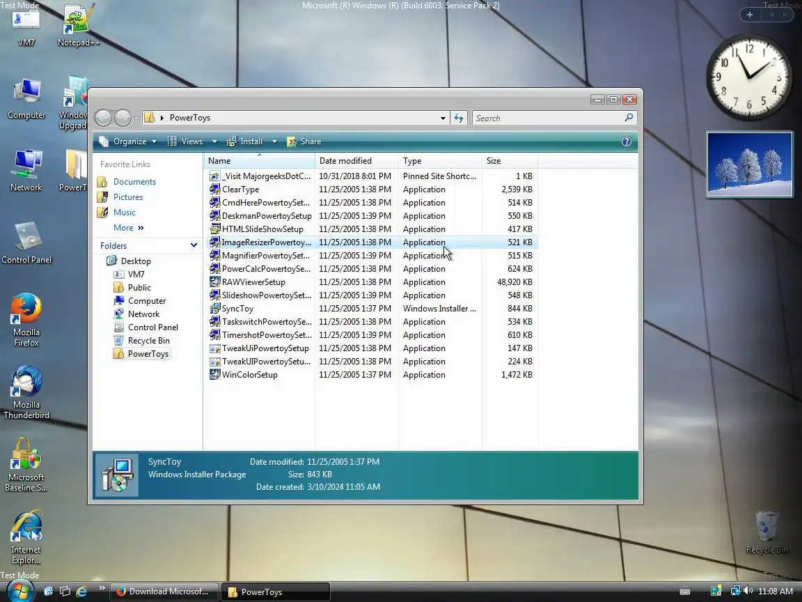Screen dimensions: 802x602
Task: Open Internet Explorer from quick launch
Action: [82, 592]
